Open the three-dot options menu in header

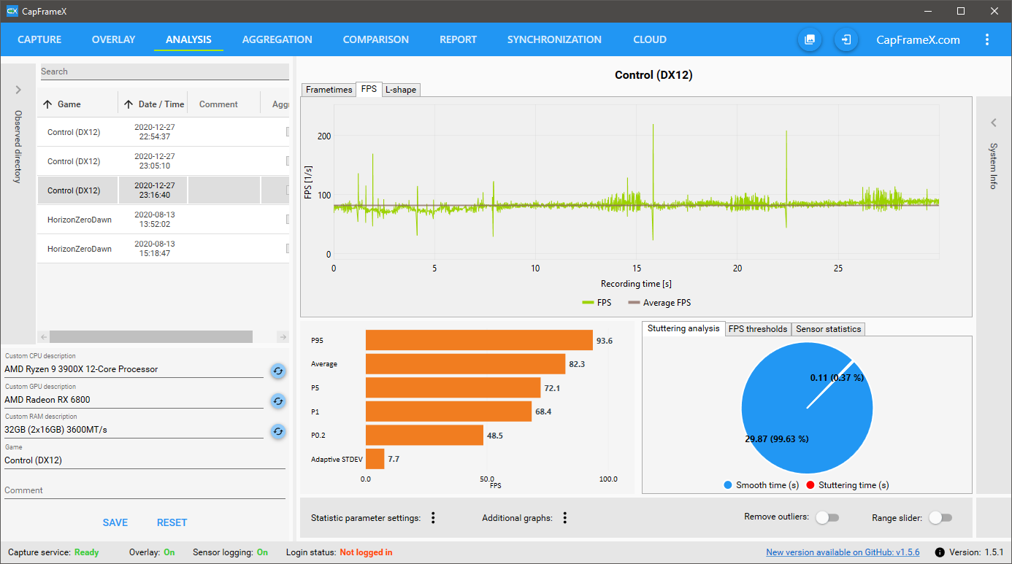pyautogui.click(x=987, y=39)
